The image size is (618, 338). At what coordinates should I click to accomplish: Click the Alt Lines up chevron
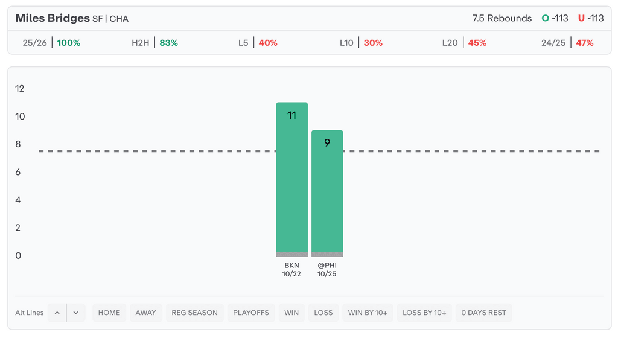pyautogui.click(x=57, y=313)
